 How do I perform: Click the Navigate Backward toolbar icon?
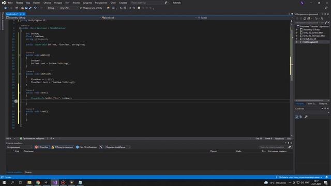coord(5,8)
